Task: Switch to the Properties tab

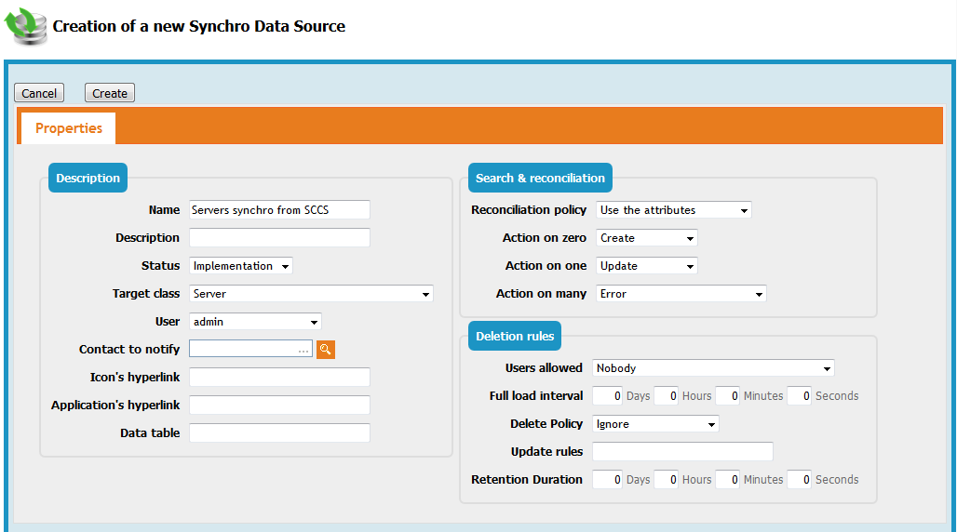Action: (68, 128)
